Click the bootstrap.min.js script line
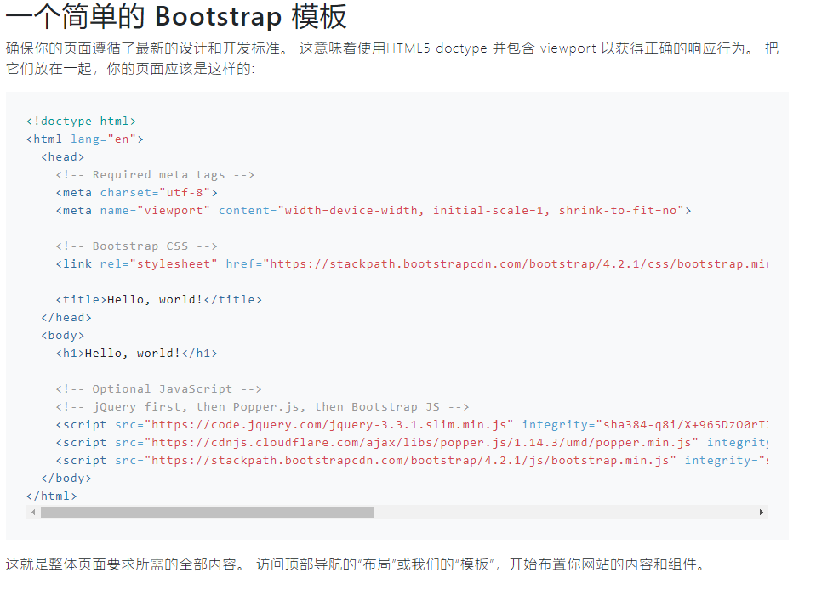 click(x=412, y=461)
